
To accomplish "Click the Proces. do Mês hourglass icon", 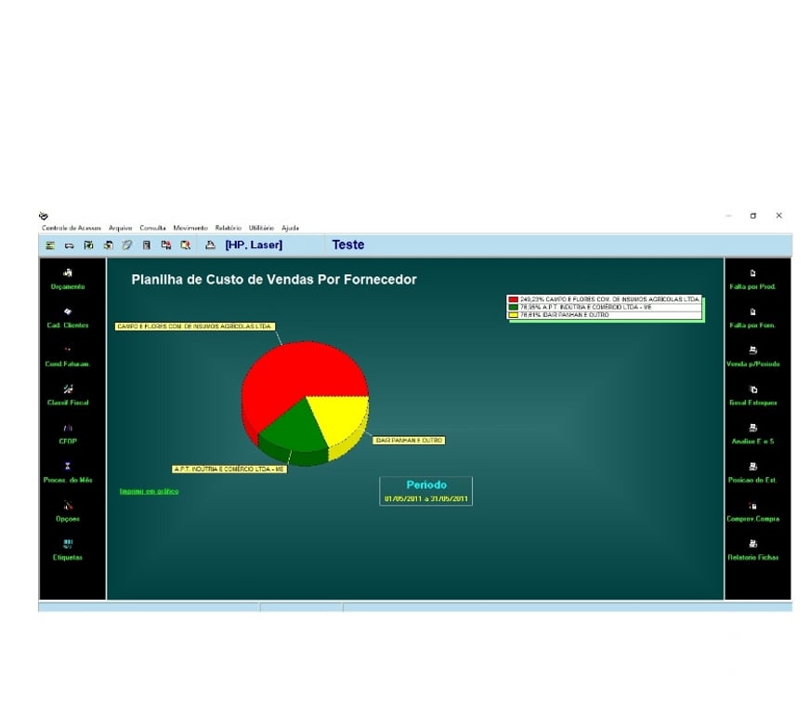I will [68, 467].
